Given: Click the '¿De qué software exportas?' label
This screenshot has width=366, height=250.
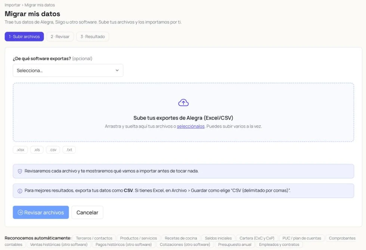Looking at the screenshot, I should 42,59.
